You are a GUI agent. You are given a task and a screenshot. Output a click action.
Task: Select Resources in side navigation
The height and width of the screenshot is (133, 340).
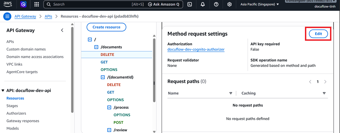(15, 98)
